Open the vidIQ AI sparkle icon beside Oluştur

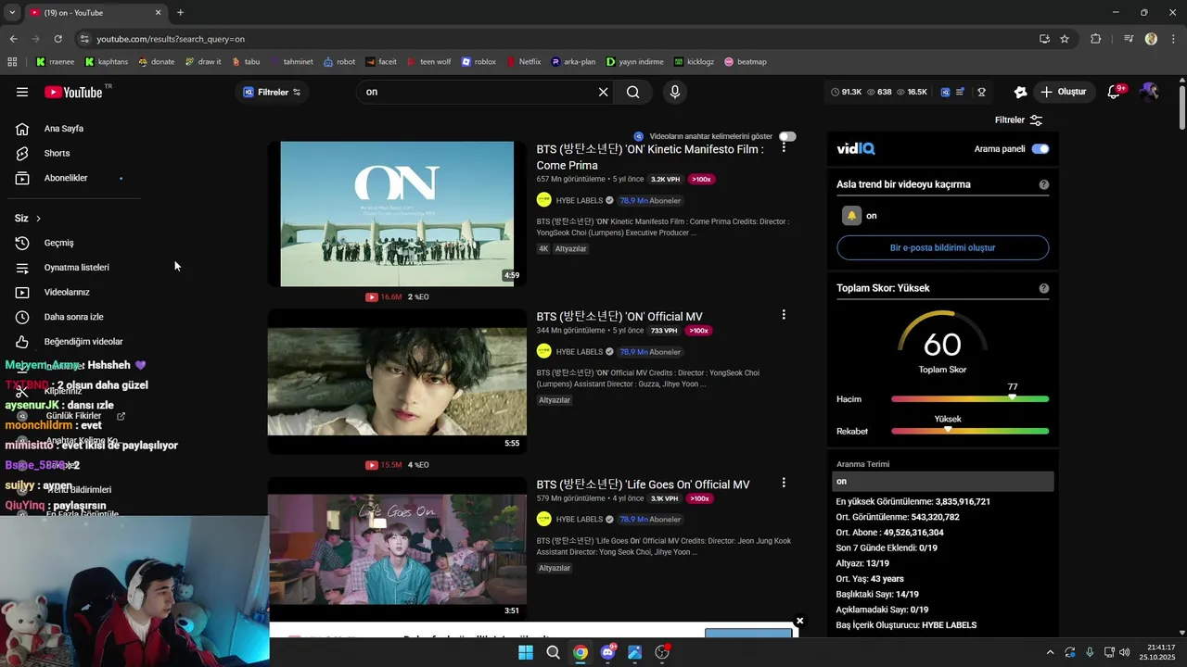pyautogui.click(x=1020, y=92)
